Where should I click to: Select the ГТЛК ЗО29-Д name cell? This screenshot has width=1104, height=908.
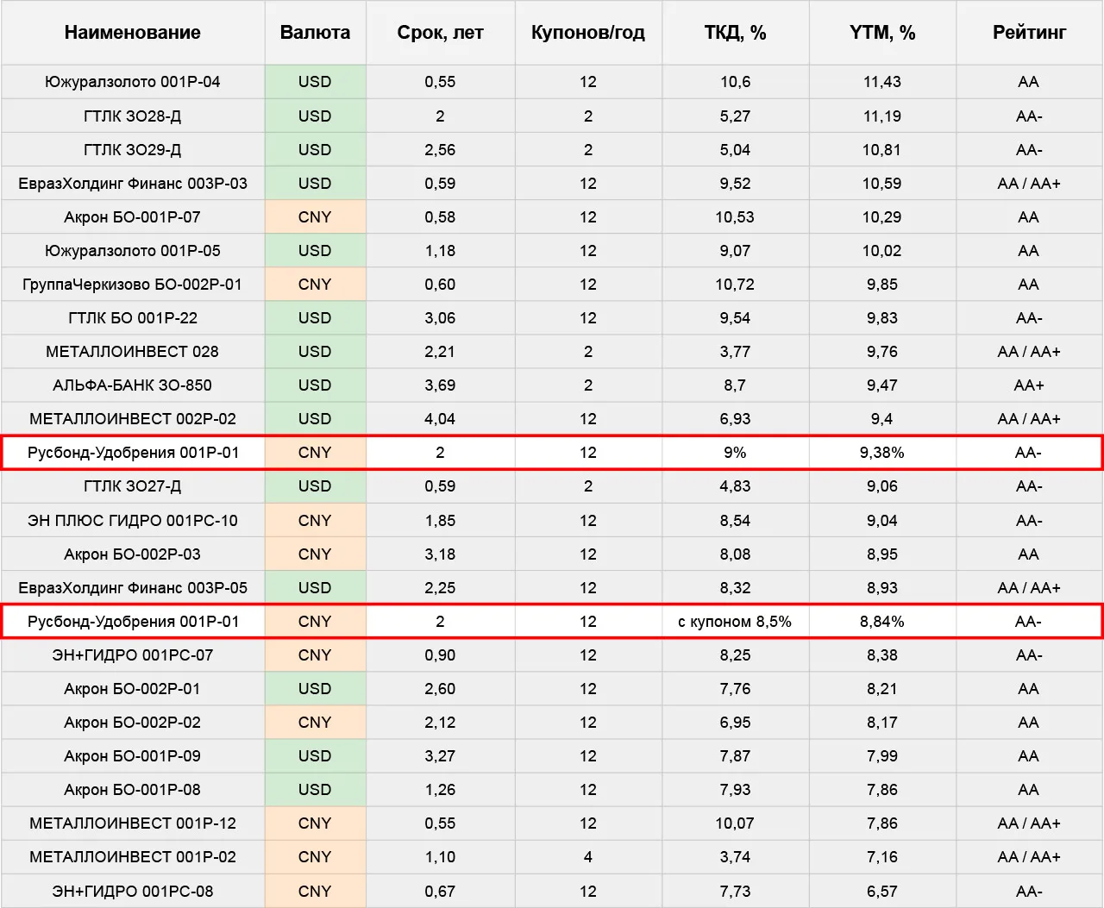point(133,149)
